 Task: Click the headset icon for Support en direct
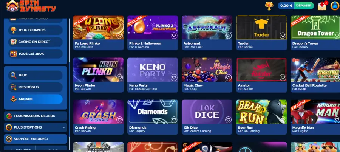coord(9,139)
